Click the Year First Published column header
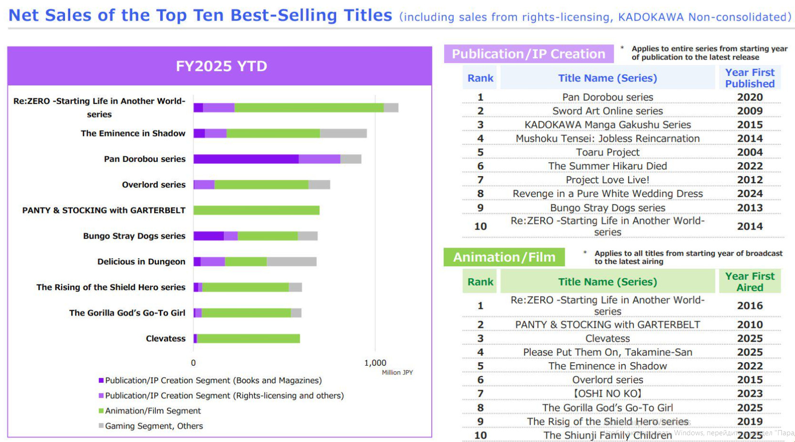Screen dimensions: 795x442 coord(749,78)
